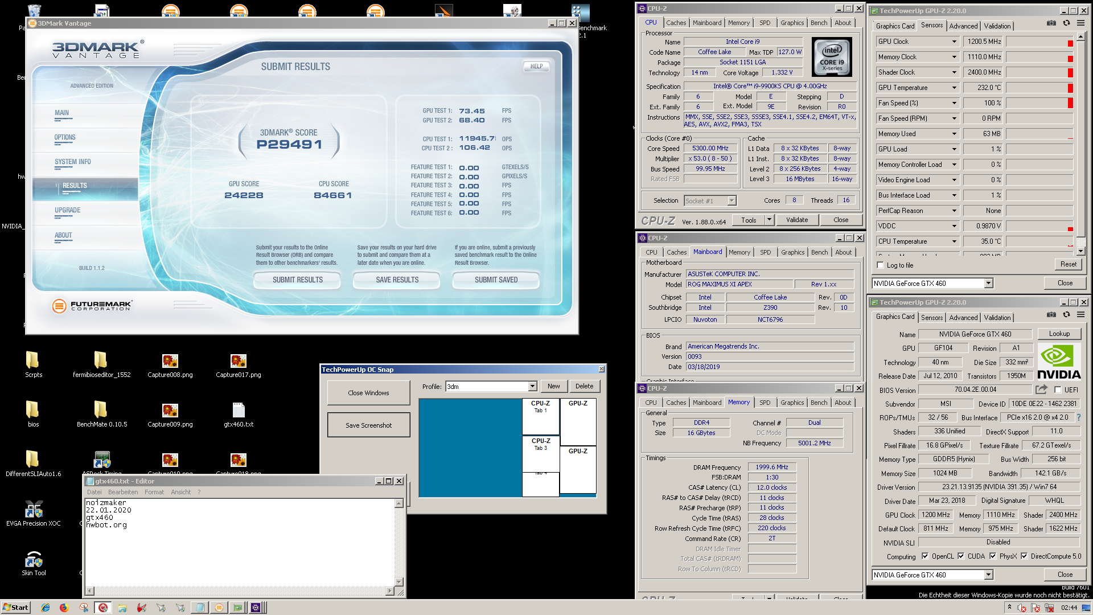1093x615 pixels.
Task: Click the BIOS export share icon in GPU-Z
Action: [x=1041, y=389]
